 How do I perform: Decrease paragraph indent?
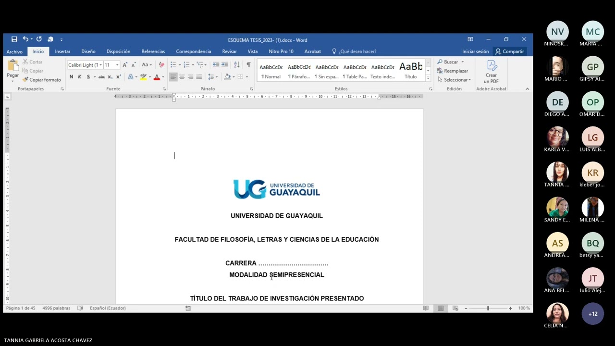click(x=216, y=65)
